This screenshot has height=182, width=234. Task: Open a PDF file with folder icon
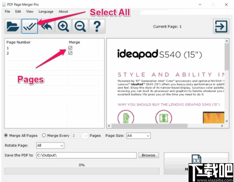coord(13,26)
